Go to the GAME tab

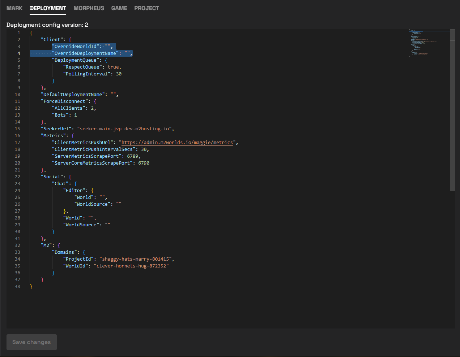click(119, 8)
